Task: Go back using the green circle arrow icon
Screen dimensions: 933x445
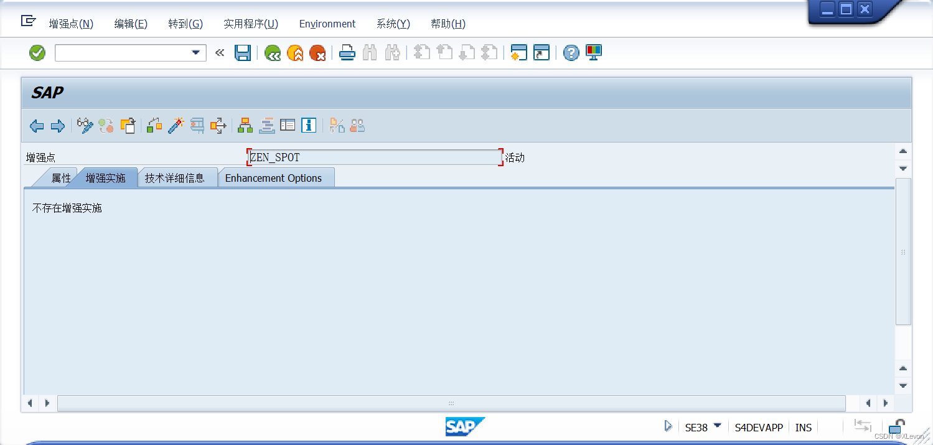Action: tap(273, 52)
